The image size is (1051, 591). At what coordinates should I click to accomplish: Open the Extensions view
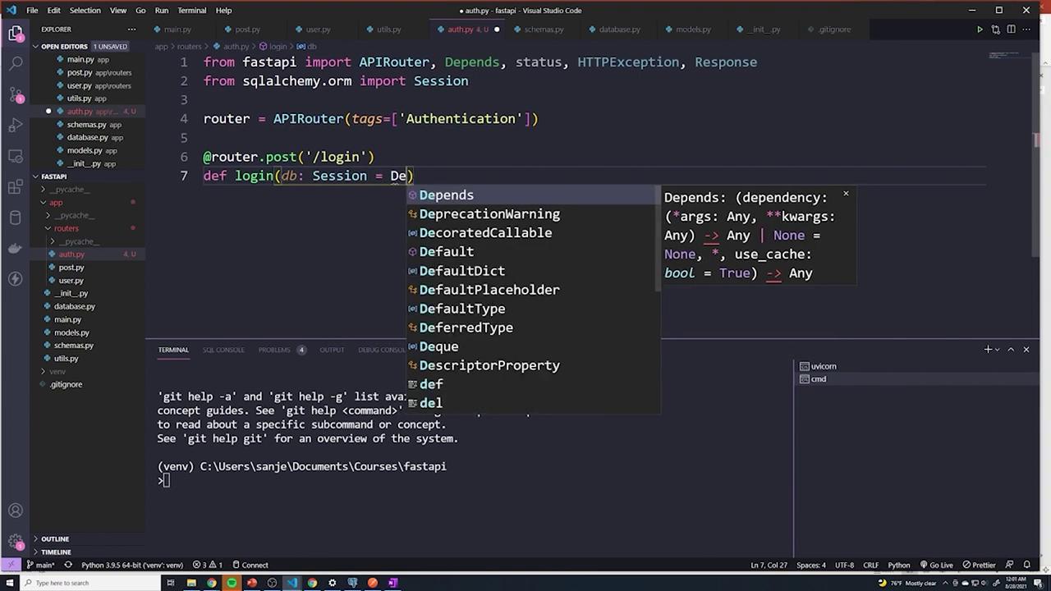[16, 187]
